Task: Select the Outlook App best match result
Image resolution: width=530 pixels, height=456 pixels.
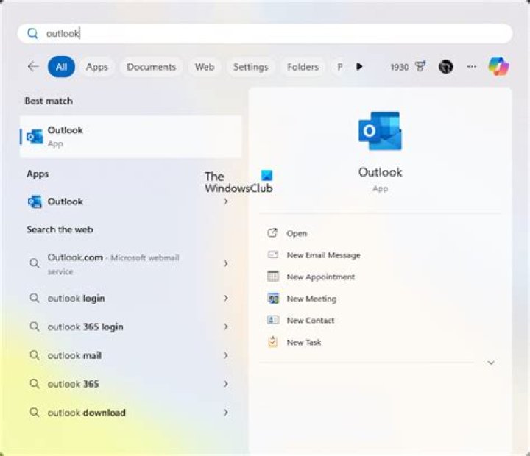Action: click(131, 137)
